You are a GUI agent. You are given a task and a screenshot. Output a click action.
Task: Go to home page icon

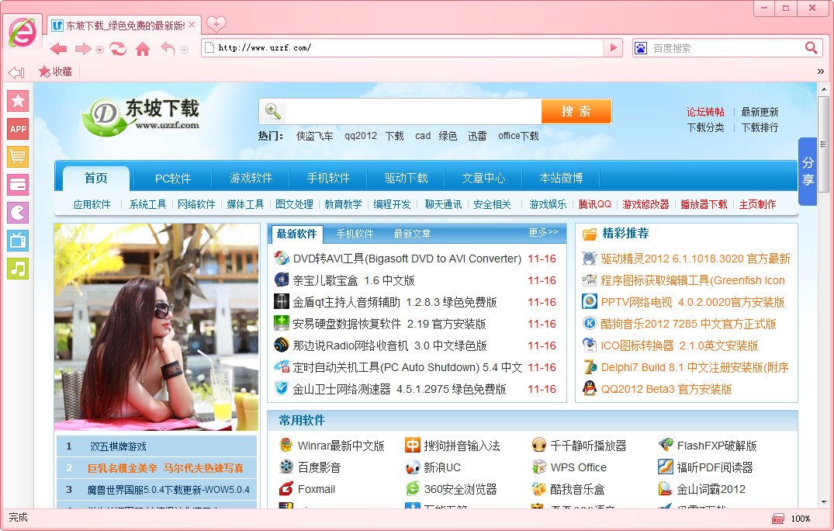coord(143,49)
